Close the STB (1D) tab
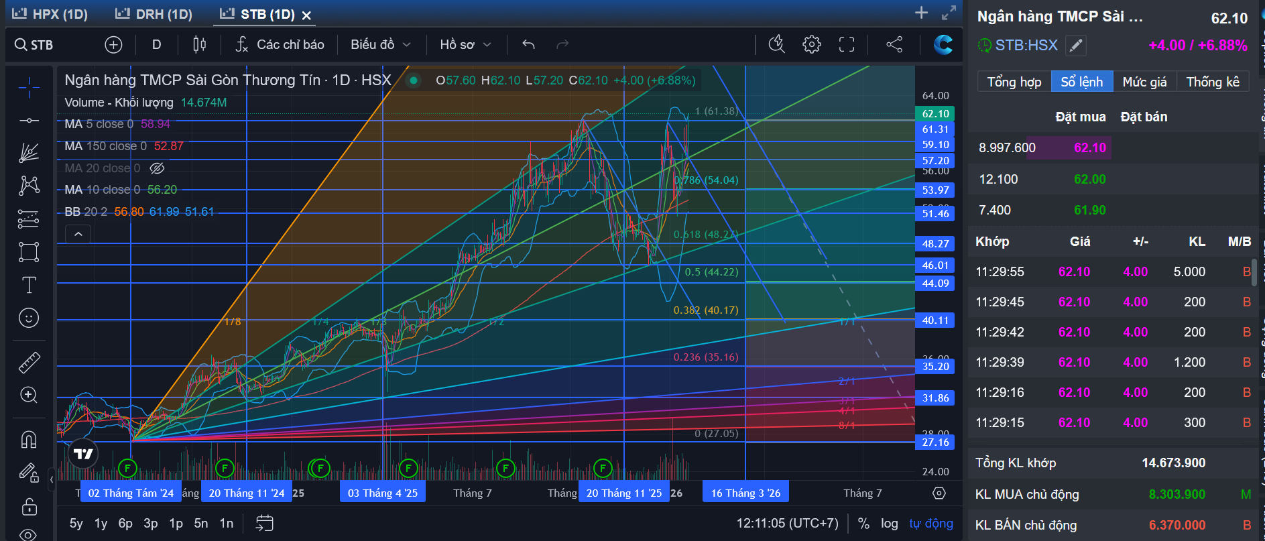 tap(306, 15)
